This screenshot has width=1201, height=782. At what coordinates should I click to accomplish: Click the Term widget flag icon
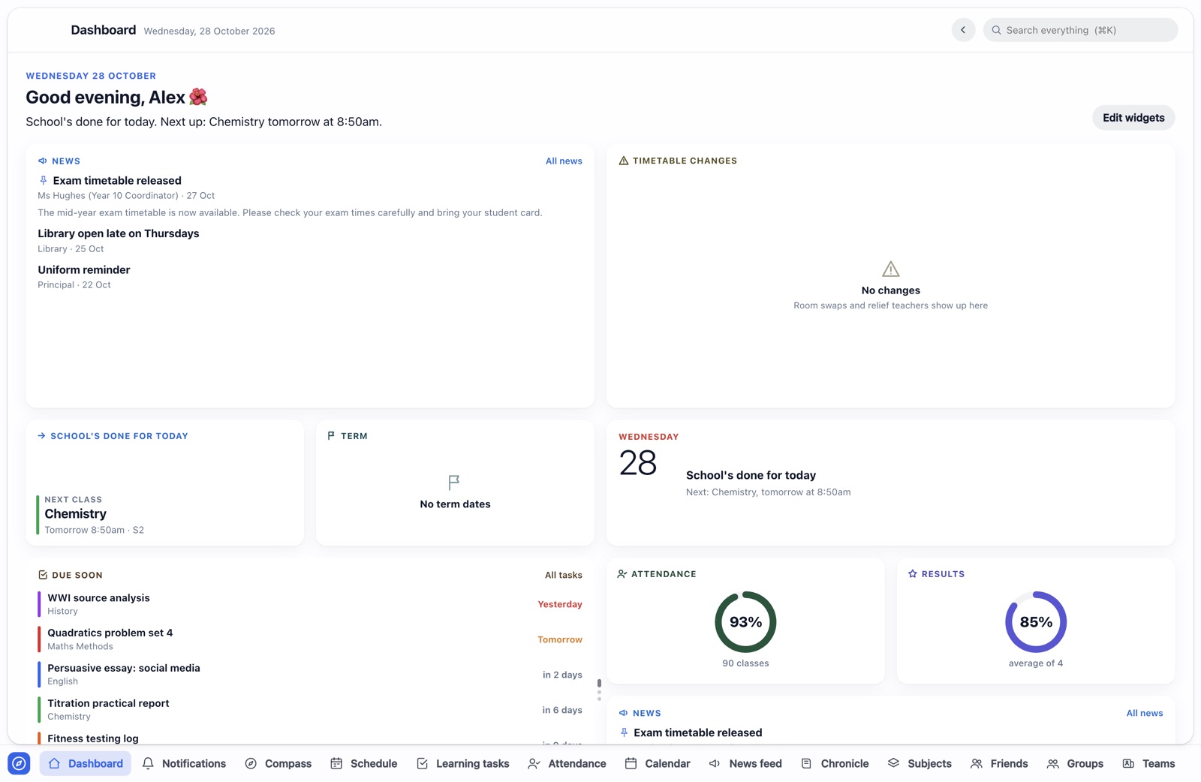pyautogui.click(x=454, y=482)
